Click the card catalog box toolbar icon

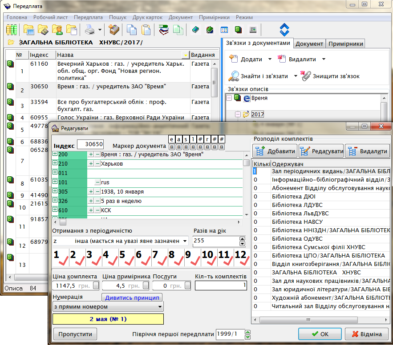pos(114,30)
